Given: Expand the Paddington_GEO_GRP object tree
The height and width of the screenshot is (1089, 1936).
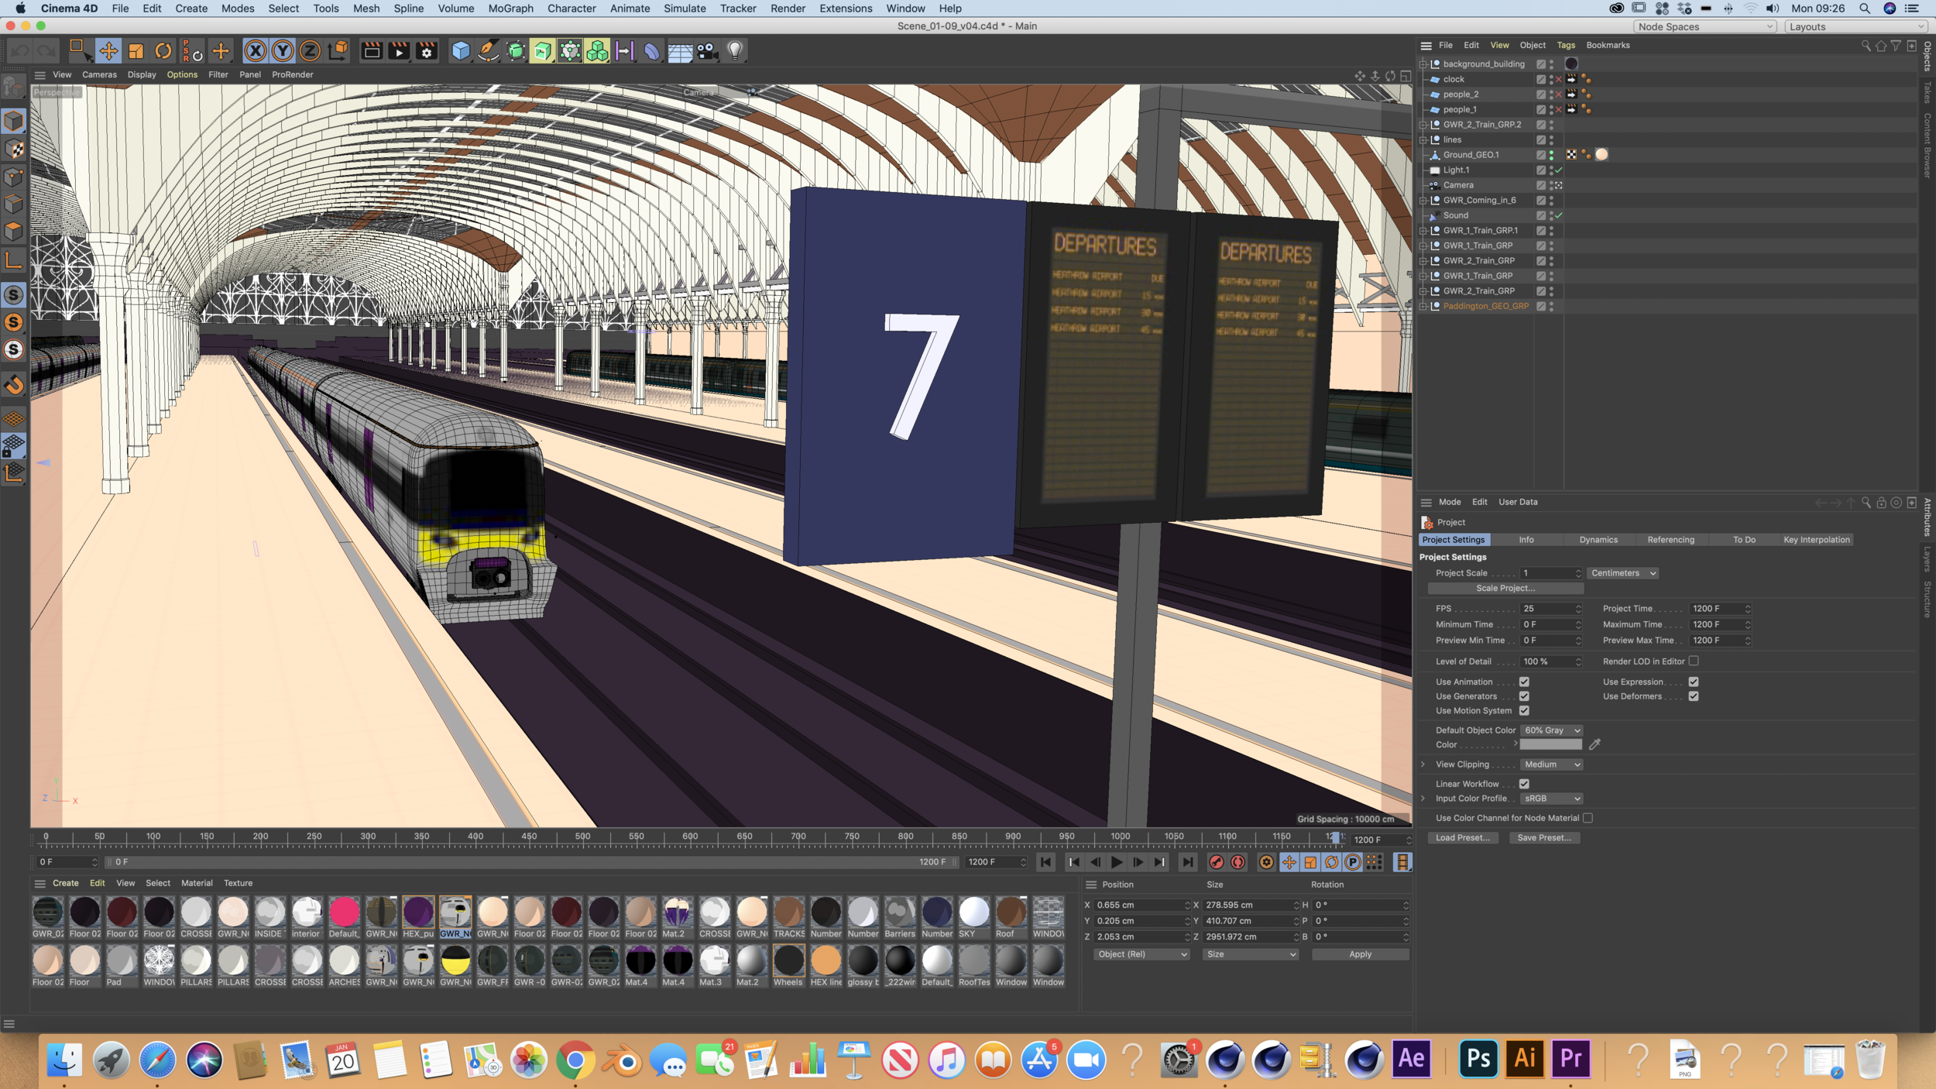Looking at the screenshot, I should [x=1423, y=306].
